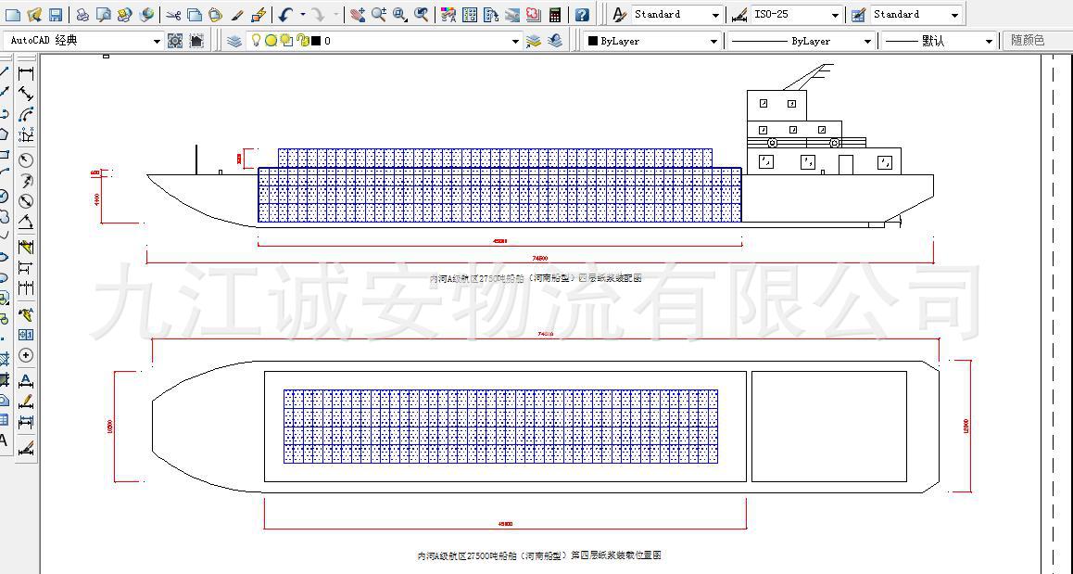The height and width of the screenshot is (574, 1073).
Task: Click the Layer Previous icon
Action: click(x=555, y=41)
